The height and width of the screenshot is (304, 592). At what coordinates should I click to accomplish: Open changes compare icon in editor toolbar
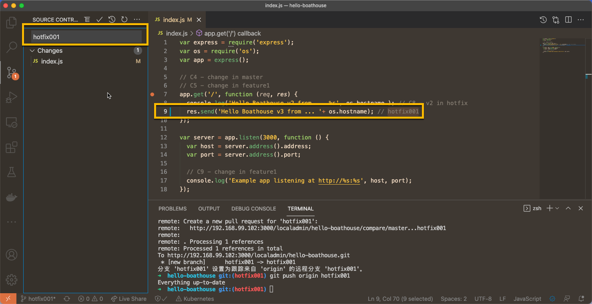(x=556, y=20)
